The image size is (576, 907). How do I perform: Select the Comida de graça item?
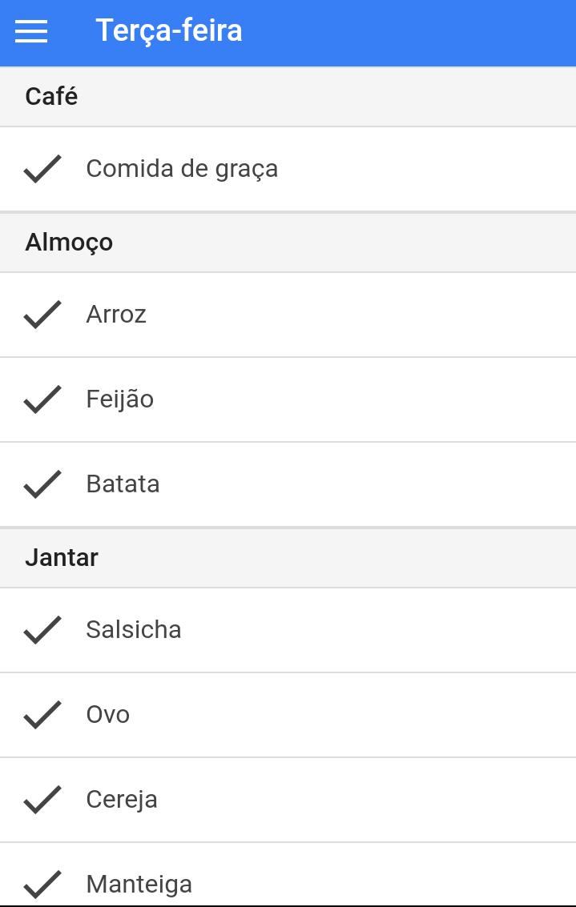click(x=288, y=169)
